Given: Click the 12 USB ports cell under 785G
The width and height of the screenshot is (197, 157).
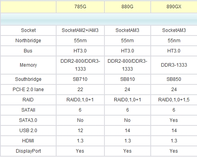Looking at the screenshot, I should click(x=80, y=131).
